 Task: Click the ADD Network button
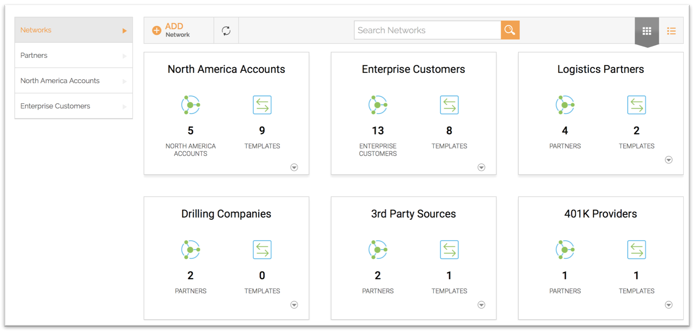click(173, 30)
